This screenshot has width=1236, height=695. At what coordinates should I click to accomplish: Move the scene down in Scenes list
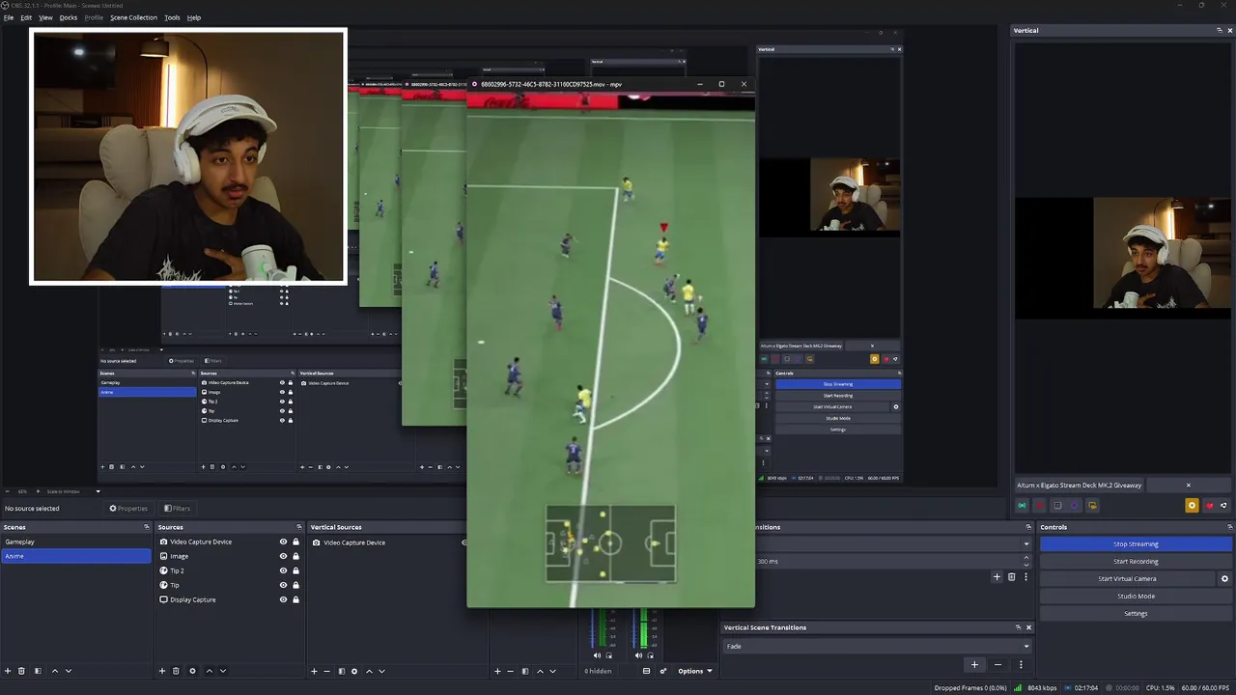68,671
